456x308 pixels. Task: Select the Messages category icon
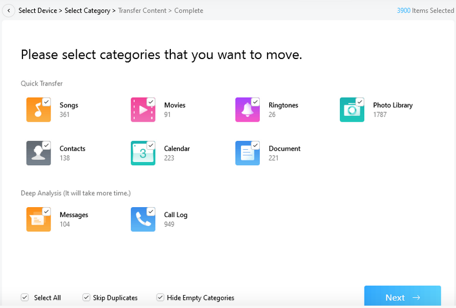point(38,219)
